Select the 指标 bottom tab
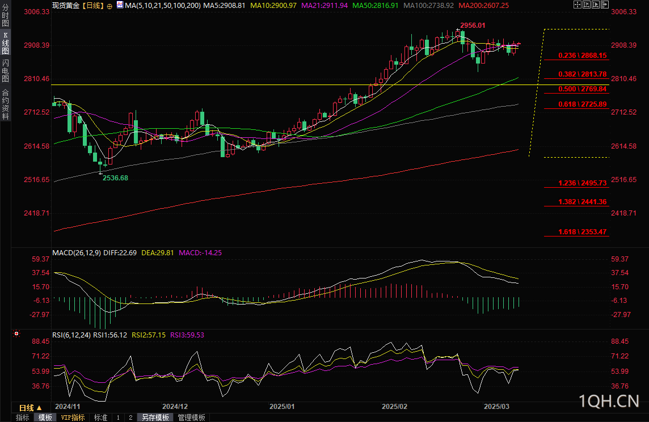 [22, 417]
